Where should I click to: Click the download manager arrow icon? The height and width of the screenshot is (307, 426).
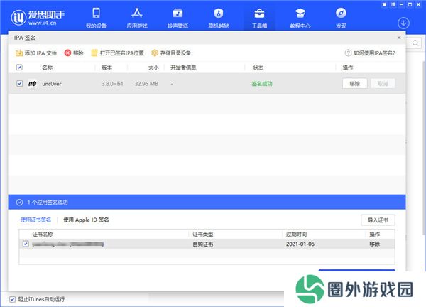(x=403, y=23)
